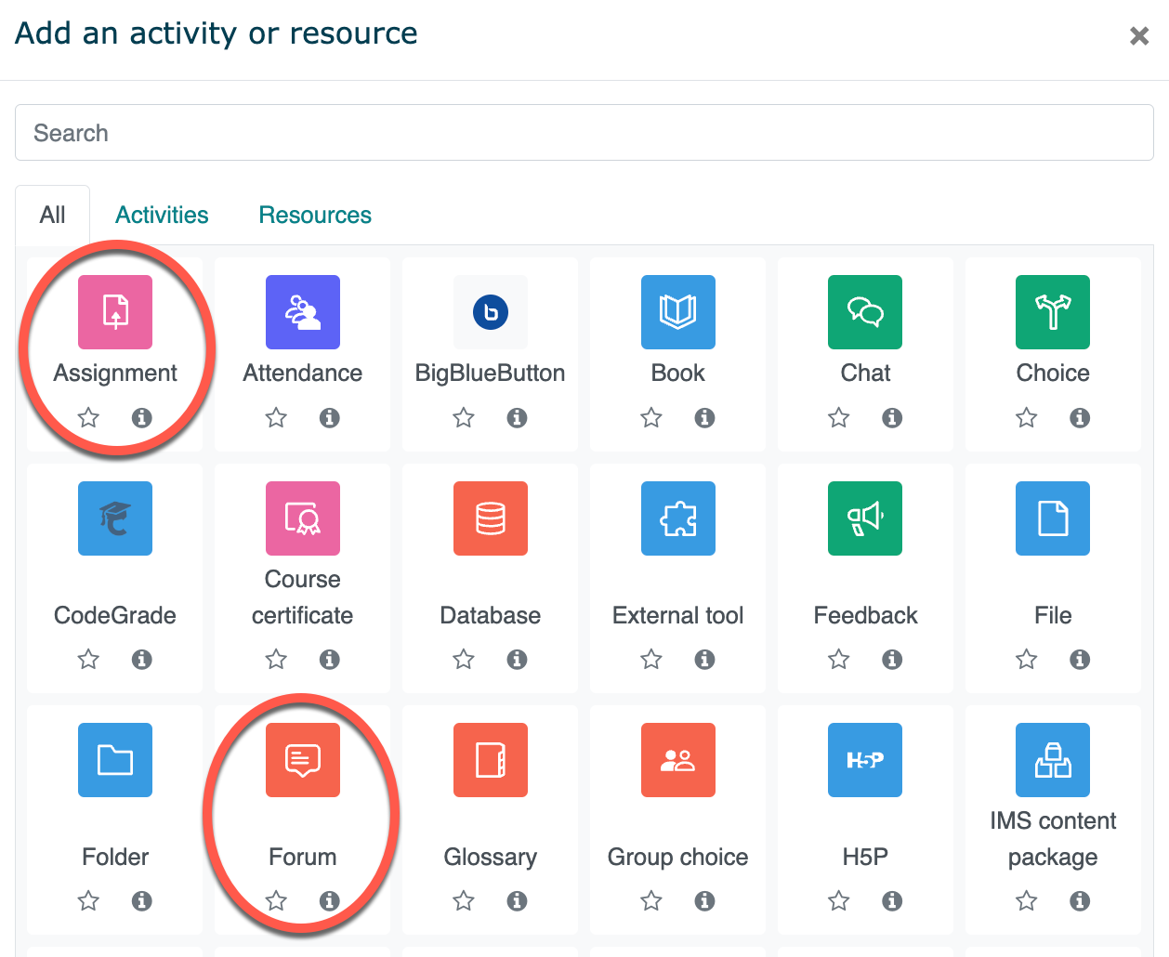The height and width of the screenshot is (957, 1169).
Task: Pick the Course certificate icon
Action: point(303,518)
